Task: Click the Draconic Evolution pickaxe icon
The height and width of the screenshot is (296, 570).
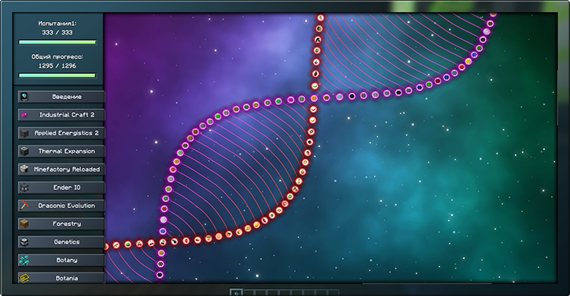Action: [24, 206]
